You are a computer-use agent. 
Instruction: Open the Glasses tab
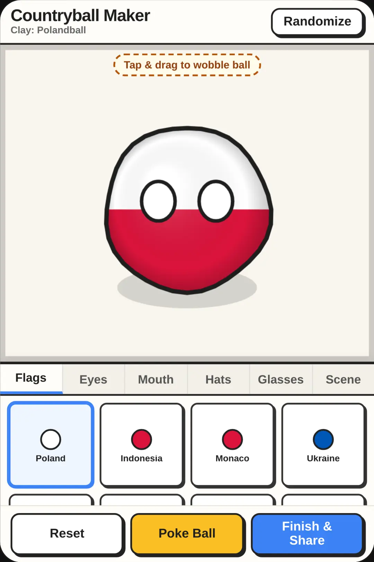coord(281,379)
